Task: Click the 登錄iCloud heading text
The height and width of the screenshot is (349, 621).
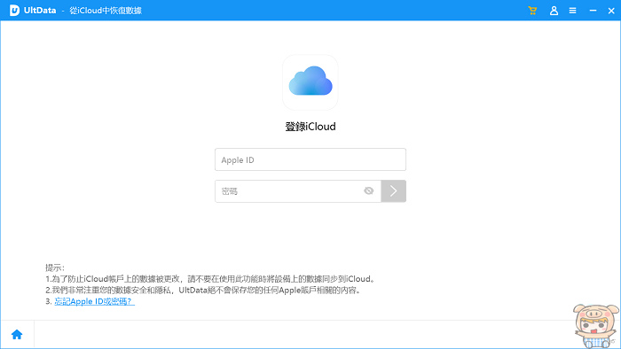Action: coord(310,127)
